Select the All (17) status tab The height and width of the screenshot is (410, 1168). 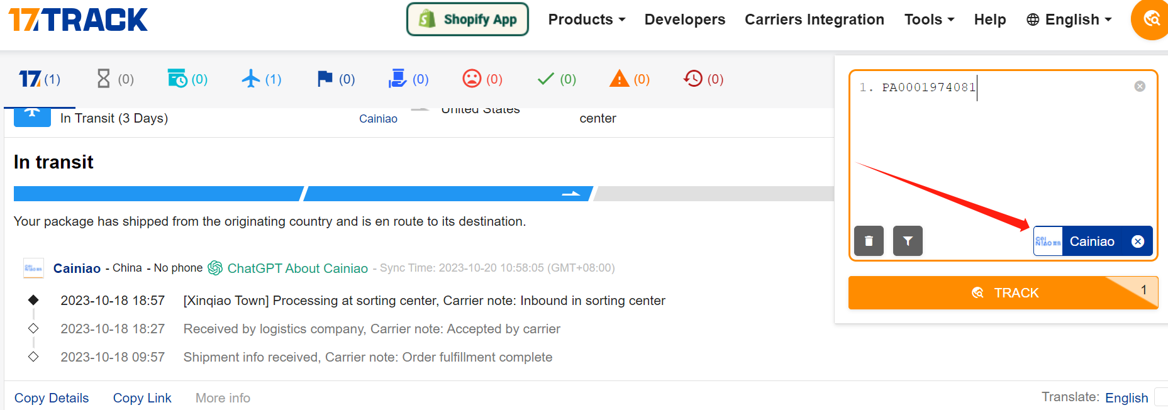click(40, 79)
